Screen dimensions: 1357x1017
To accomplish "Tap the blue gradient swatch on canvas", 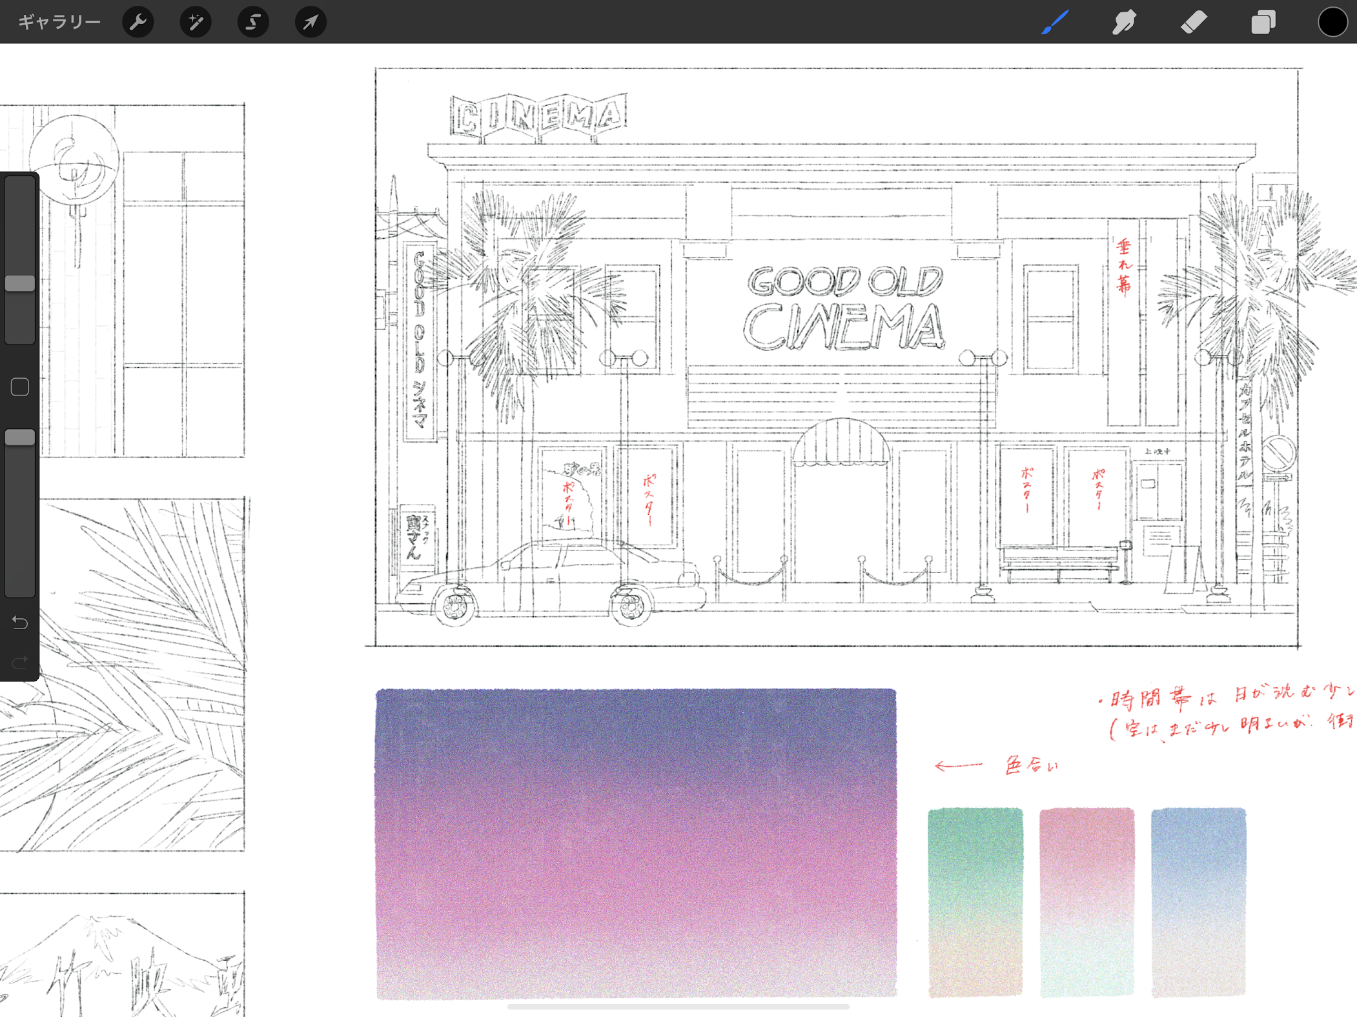I will 1199,901.
